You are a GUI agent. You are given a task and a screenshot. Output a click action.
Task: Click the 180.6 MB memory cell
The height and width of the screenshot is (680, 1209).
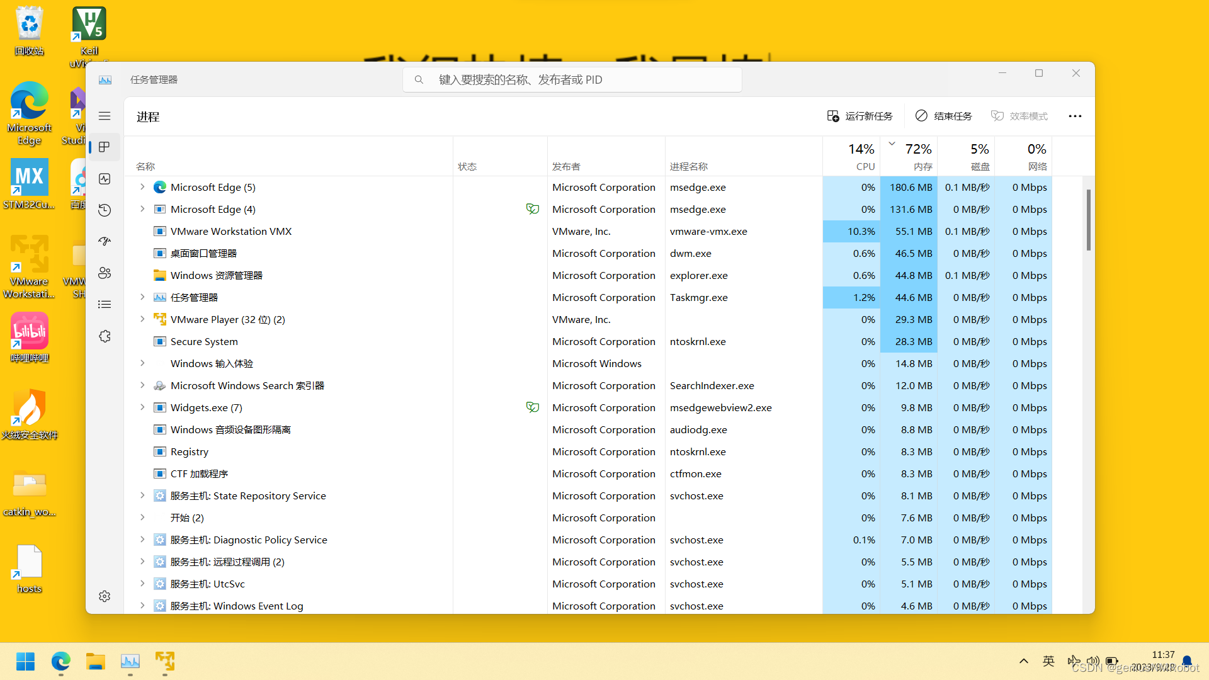909,187
